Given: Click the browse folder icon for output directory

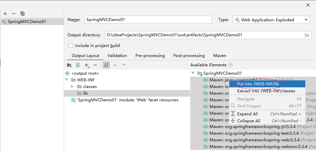Looking at the screenshot, I should click(307, 35).
